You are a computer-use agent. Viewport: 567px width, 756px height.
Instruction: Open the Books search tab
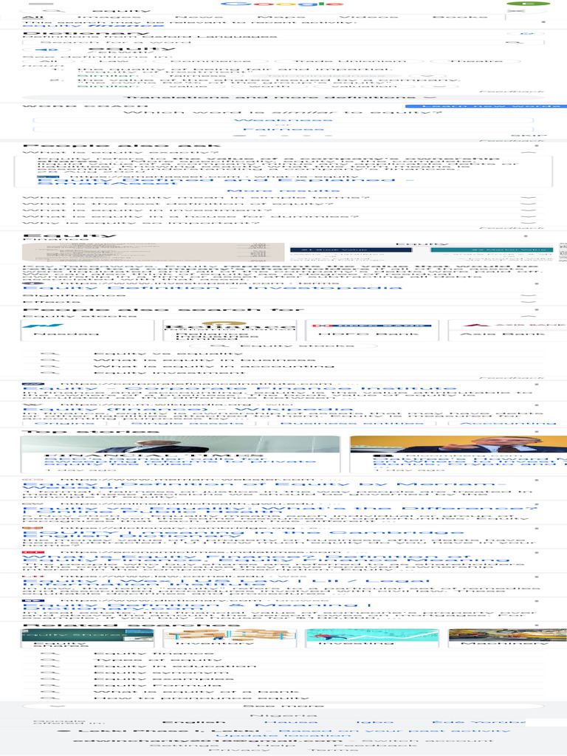(x=460, y=17)
